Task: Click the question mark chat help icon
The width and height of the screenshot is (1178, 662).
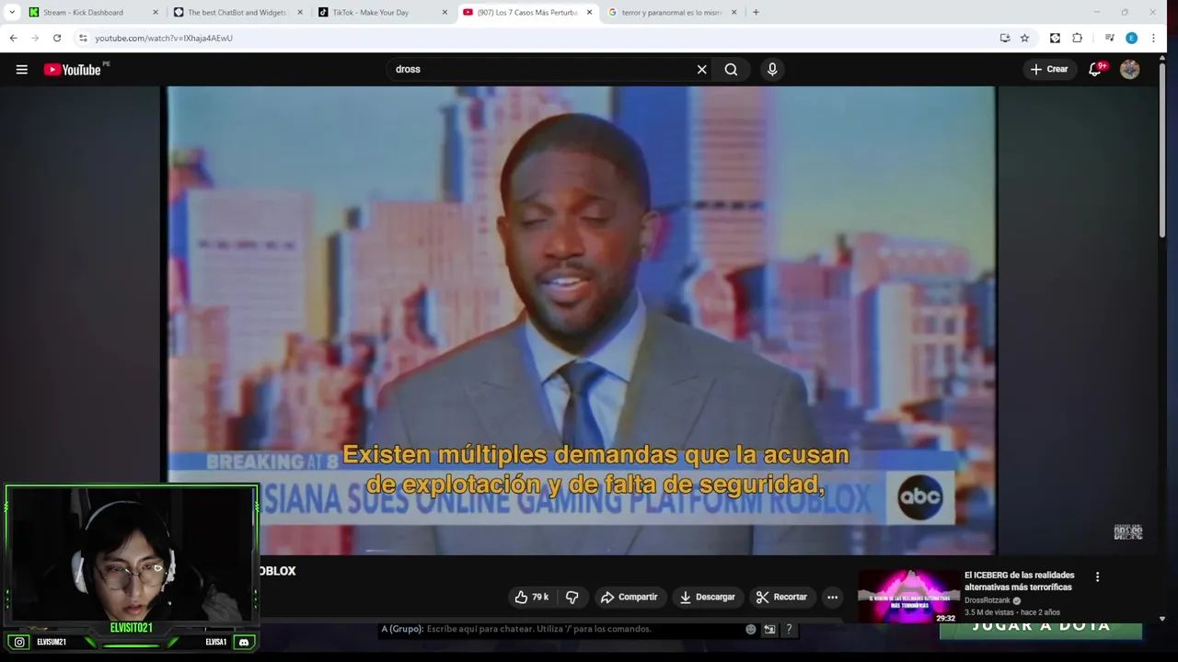Action: [x=789, y=629]
